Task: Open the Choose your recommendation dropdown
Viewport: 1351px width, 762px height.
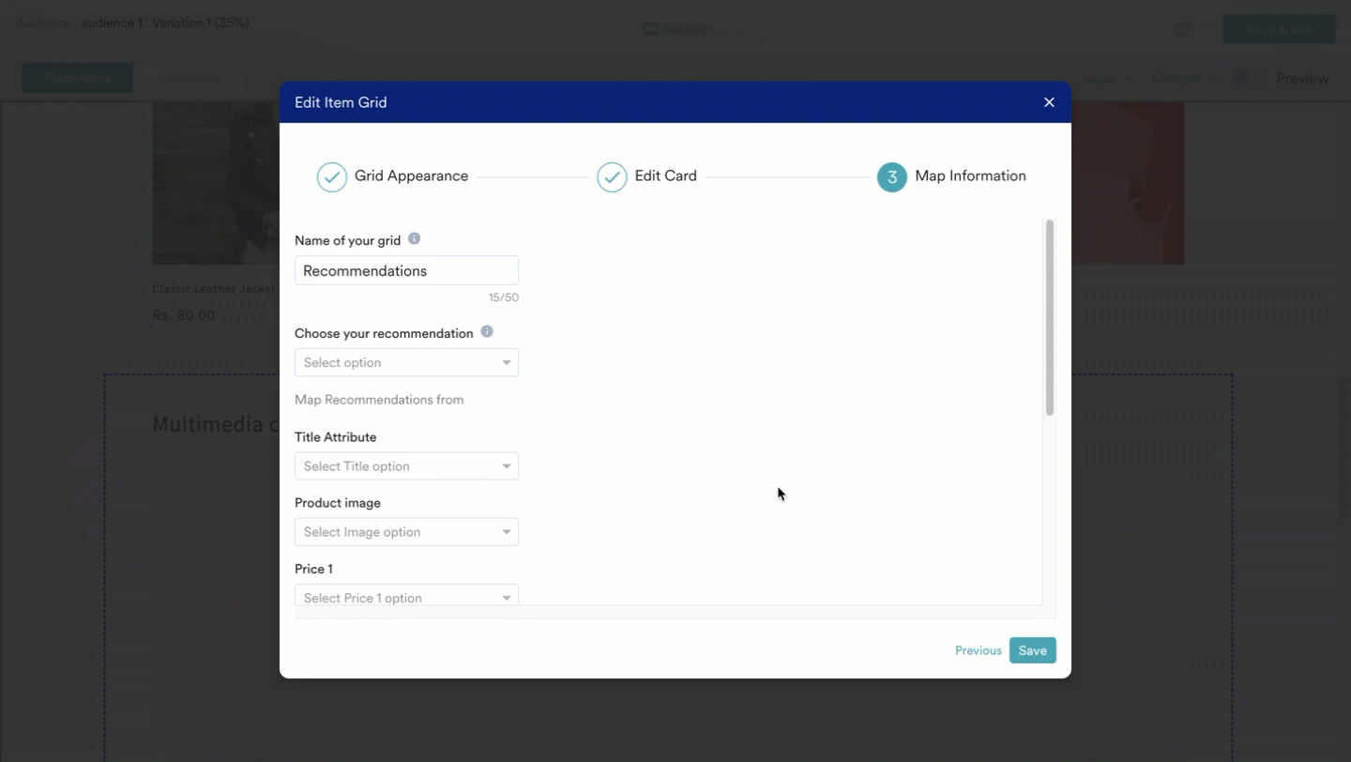Action: tap(406, 362)
